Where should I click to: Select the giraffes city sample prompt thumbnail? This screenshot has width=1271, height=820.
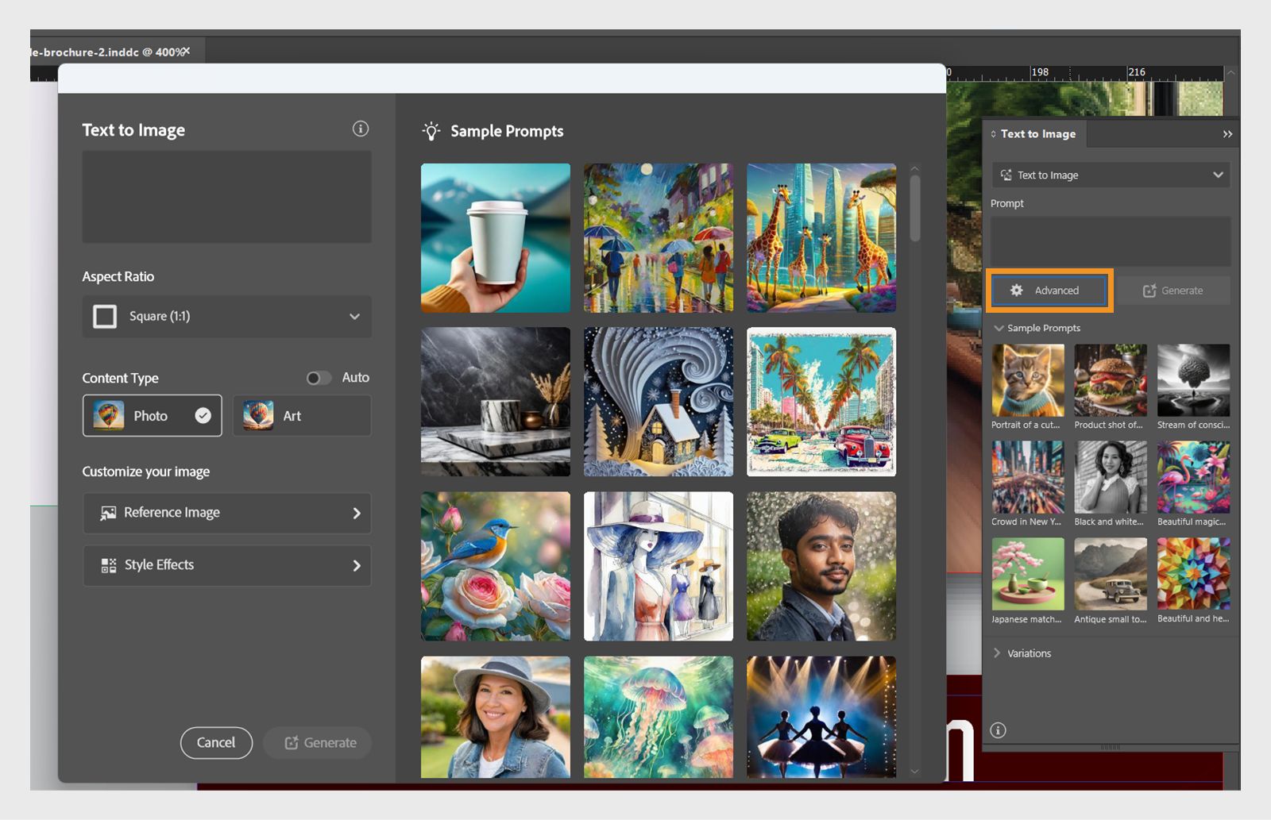[x=821, y=237]
